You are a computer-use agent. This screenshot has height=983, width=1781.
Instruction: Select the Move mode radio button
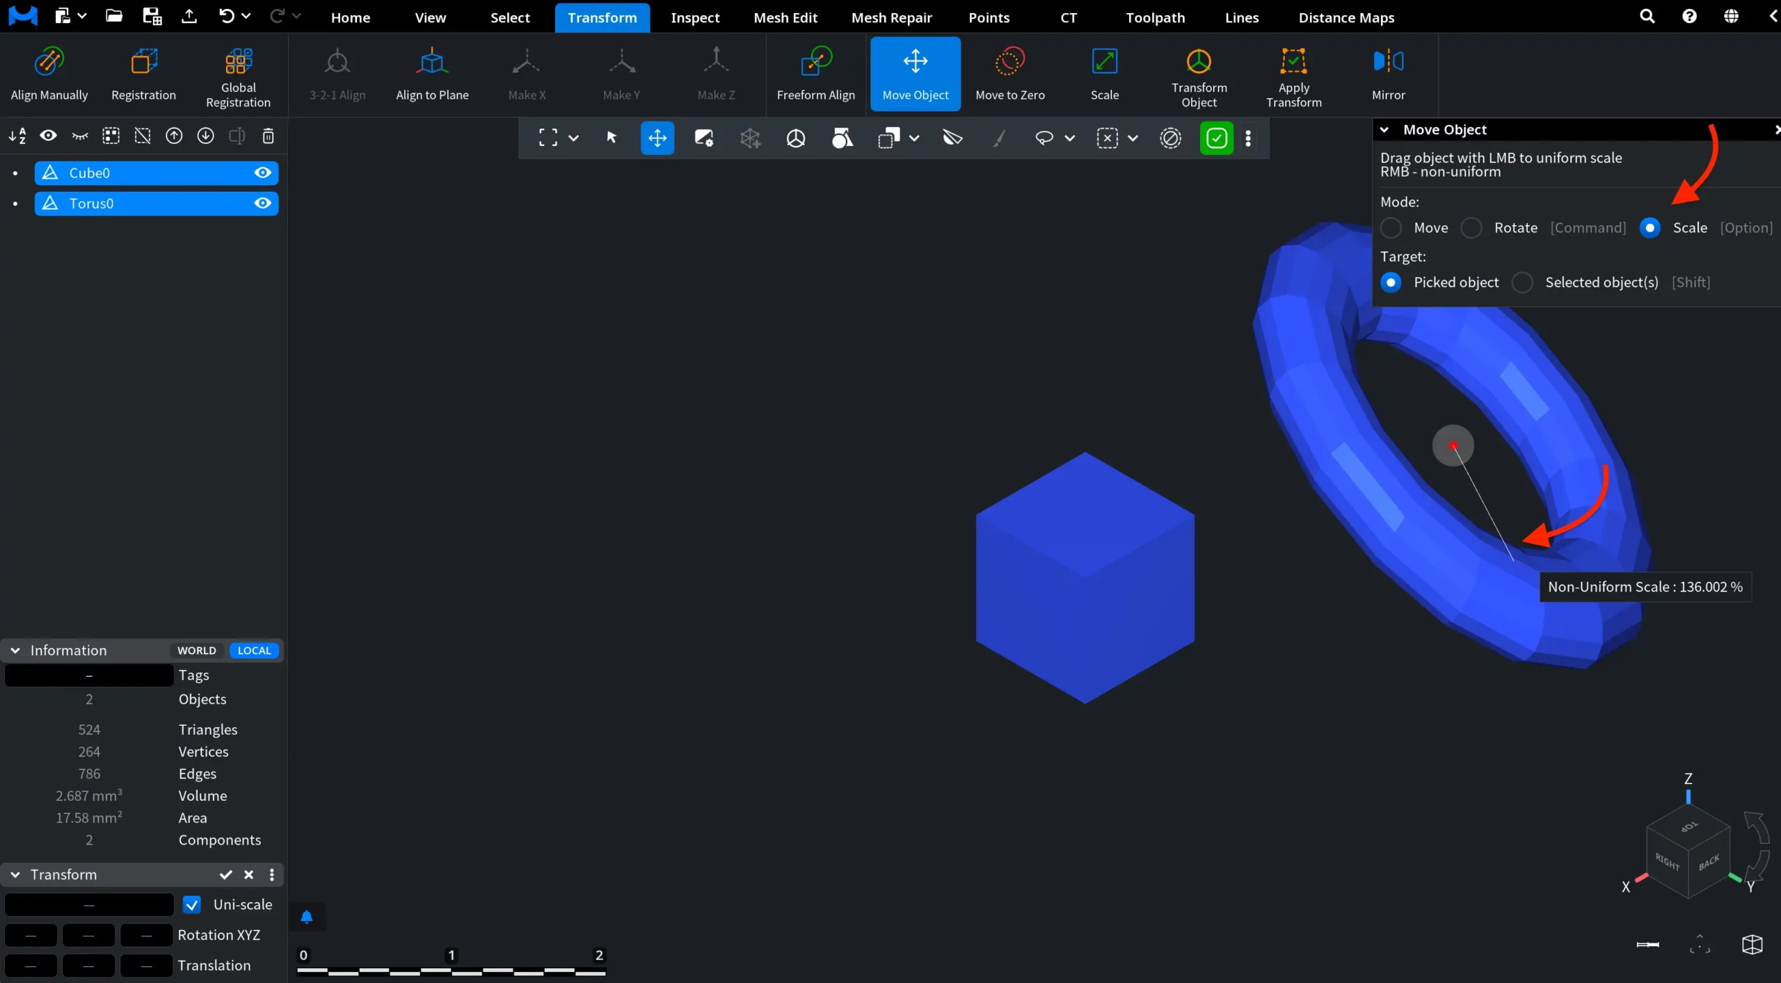[x=1390, y=228]
